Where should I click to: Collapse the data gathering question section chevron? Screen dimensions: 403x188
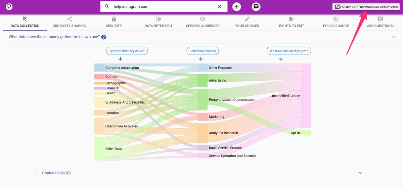[394, 37]
